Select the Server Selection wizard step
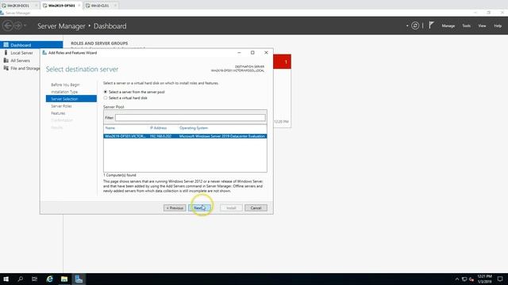The width and height of the screenshot is (508, 285). tap(71, 99)
